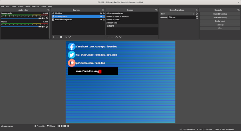Screen dimensions: 241x131
Task: Open the File menu
Action: 2,6
